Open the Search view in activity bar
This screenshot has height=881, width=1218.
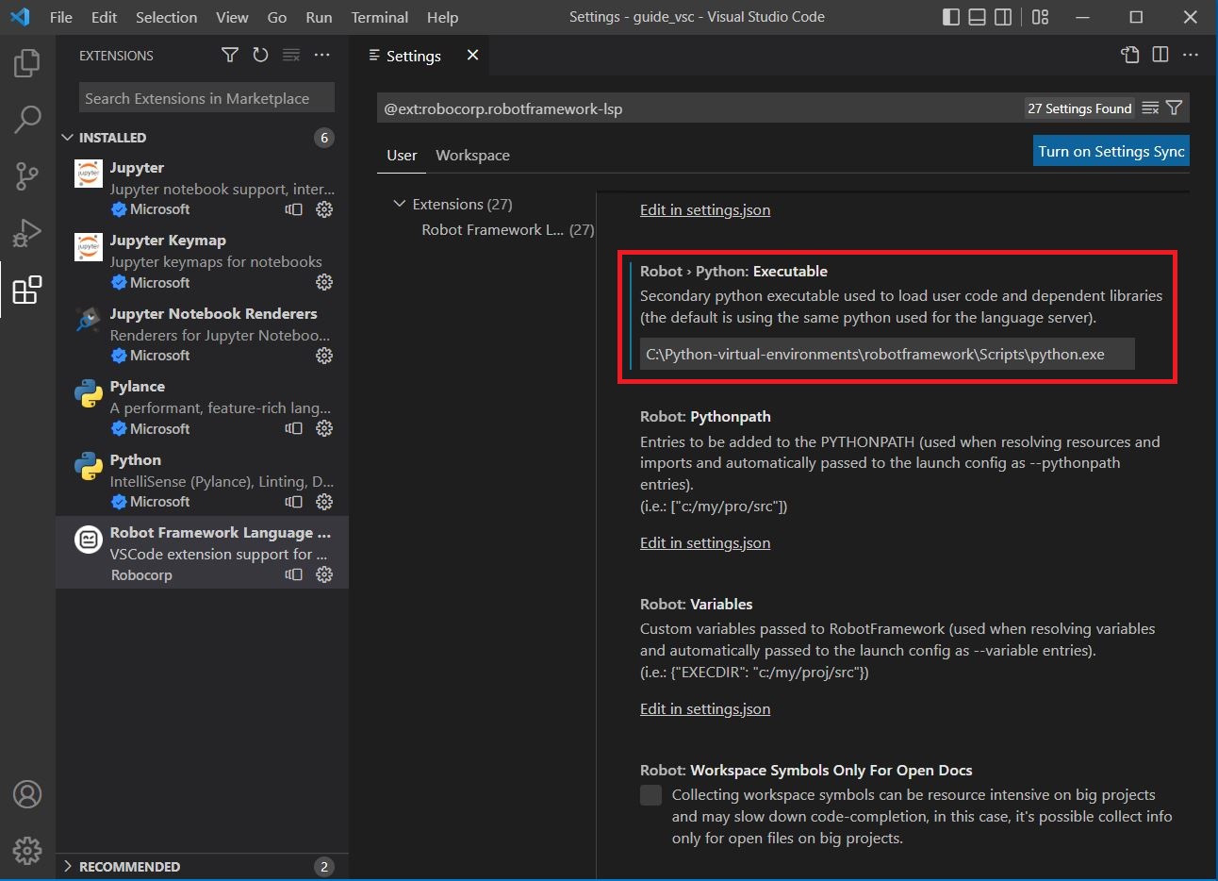coord(27,120)
